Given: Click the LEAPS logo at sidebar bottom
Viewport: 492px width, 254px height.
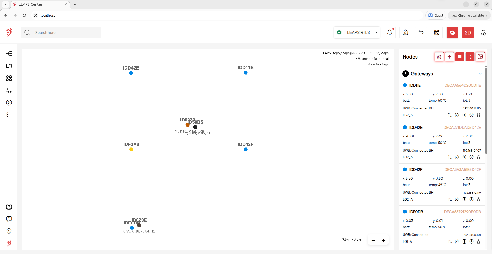Looking at the screenshot, I should pyautogui.click(x=9, y=243).
